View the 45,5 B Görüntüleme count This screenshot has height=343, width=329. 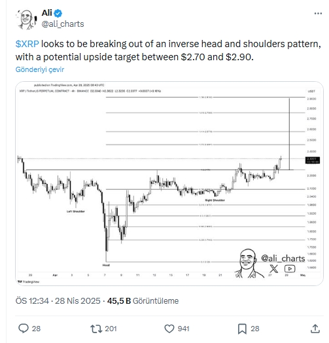tap(143, 301)
